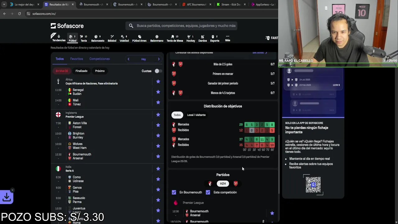Open the Baloncesto category
Image resolution: width=398 pixels, height=224 pixels.
tap(98, 38)
